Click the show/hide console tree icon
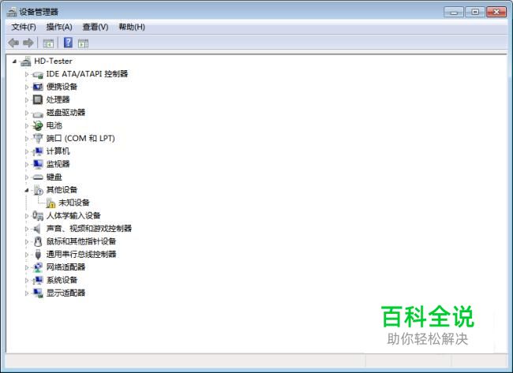 pos(48,43)
